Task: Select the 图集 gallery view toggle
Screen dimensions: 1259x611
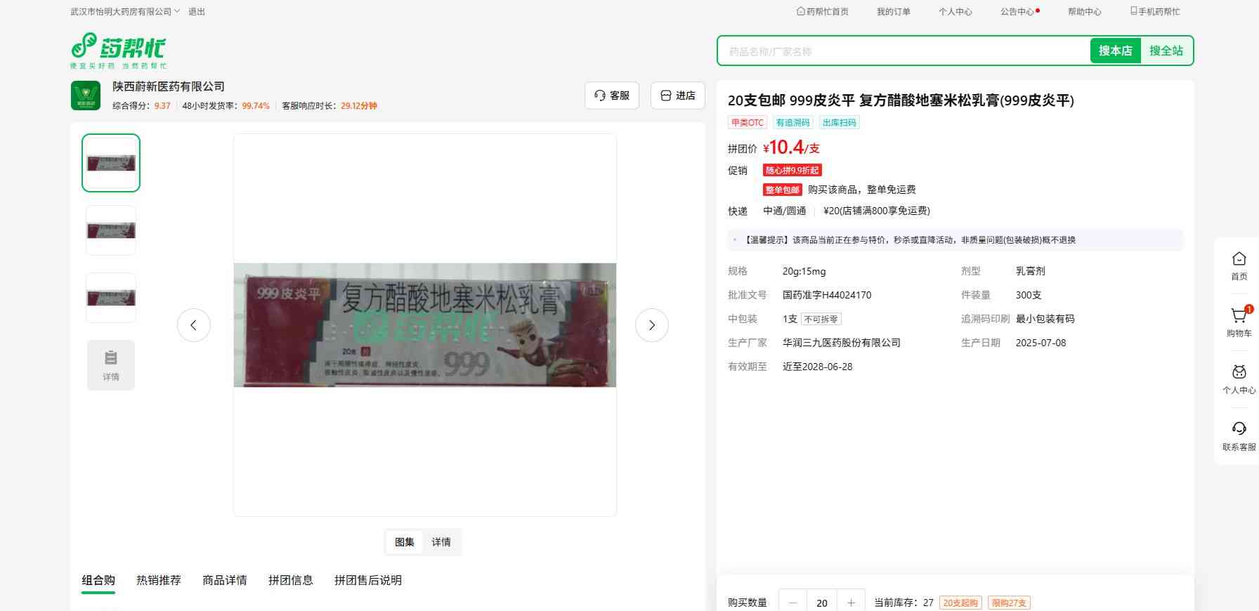Action: pyautogui.click(x=405, y=542)
